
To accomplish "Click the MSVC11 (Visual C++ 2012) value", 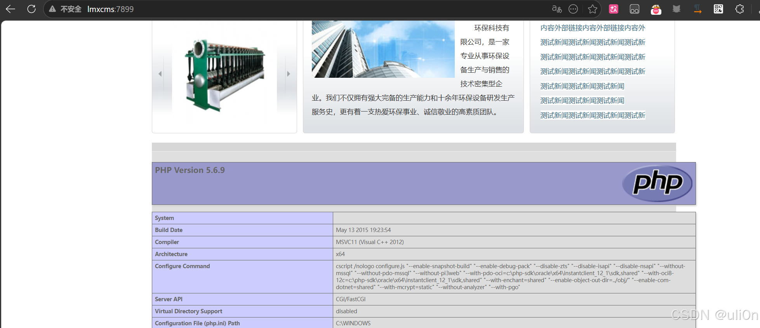I will [370, 242].
